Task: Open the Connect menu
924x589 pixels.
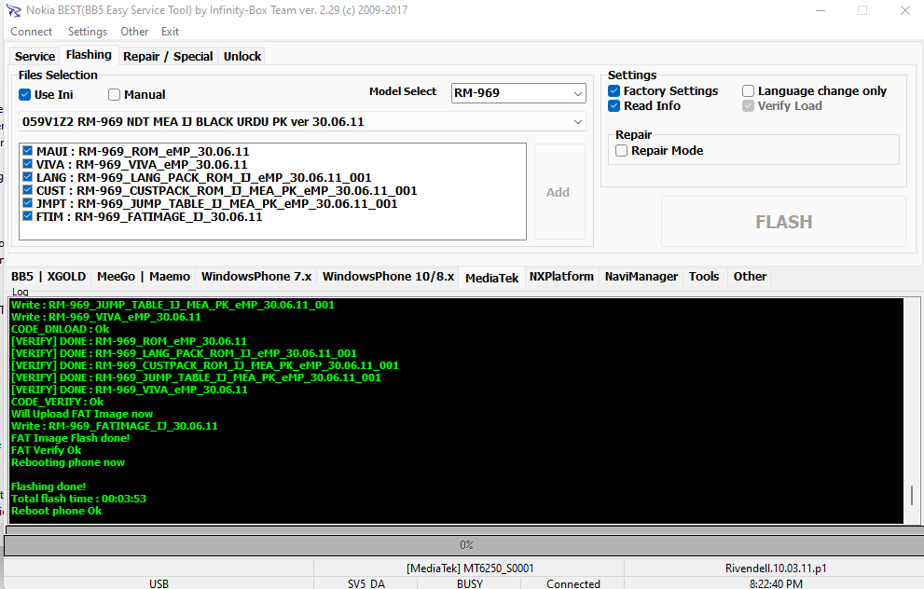Action: [x=31, y=32]
